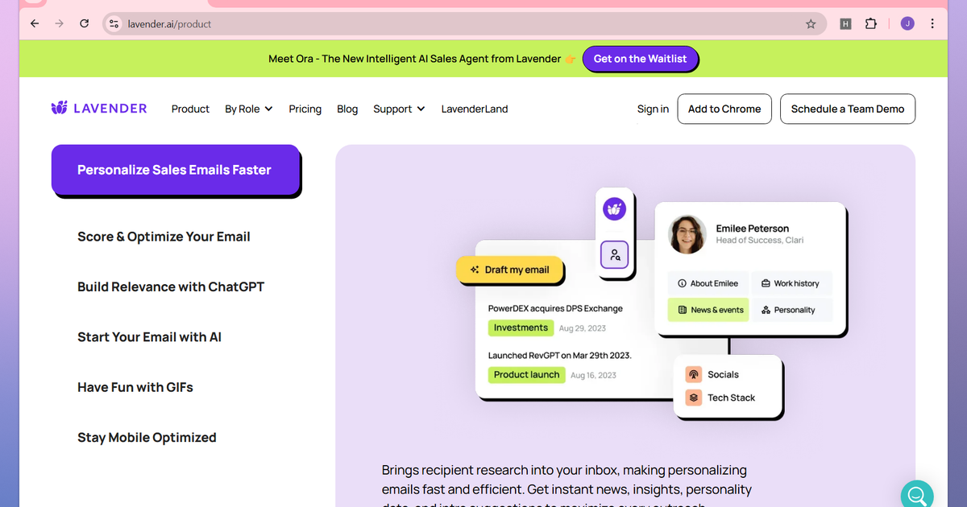Viewport: 967px width, 507px height.
Task: Click the Aug 16, 2023 date
Action: (594, 375)
